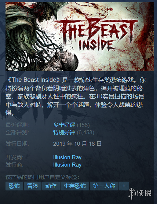Click the publisher Illusion Ray link

67,165
